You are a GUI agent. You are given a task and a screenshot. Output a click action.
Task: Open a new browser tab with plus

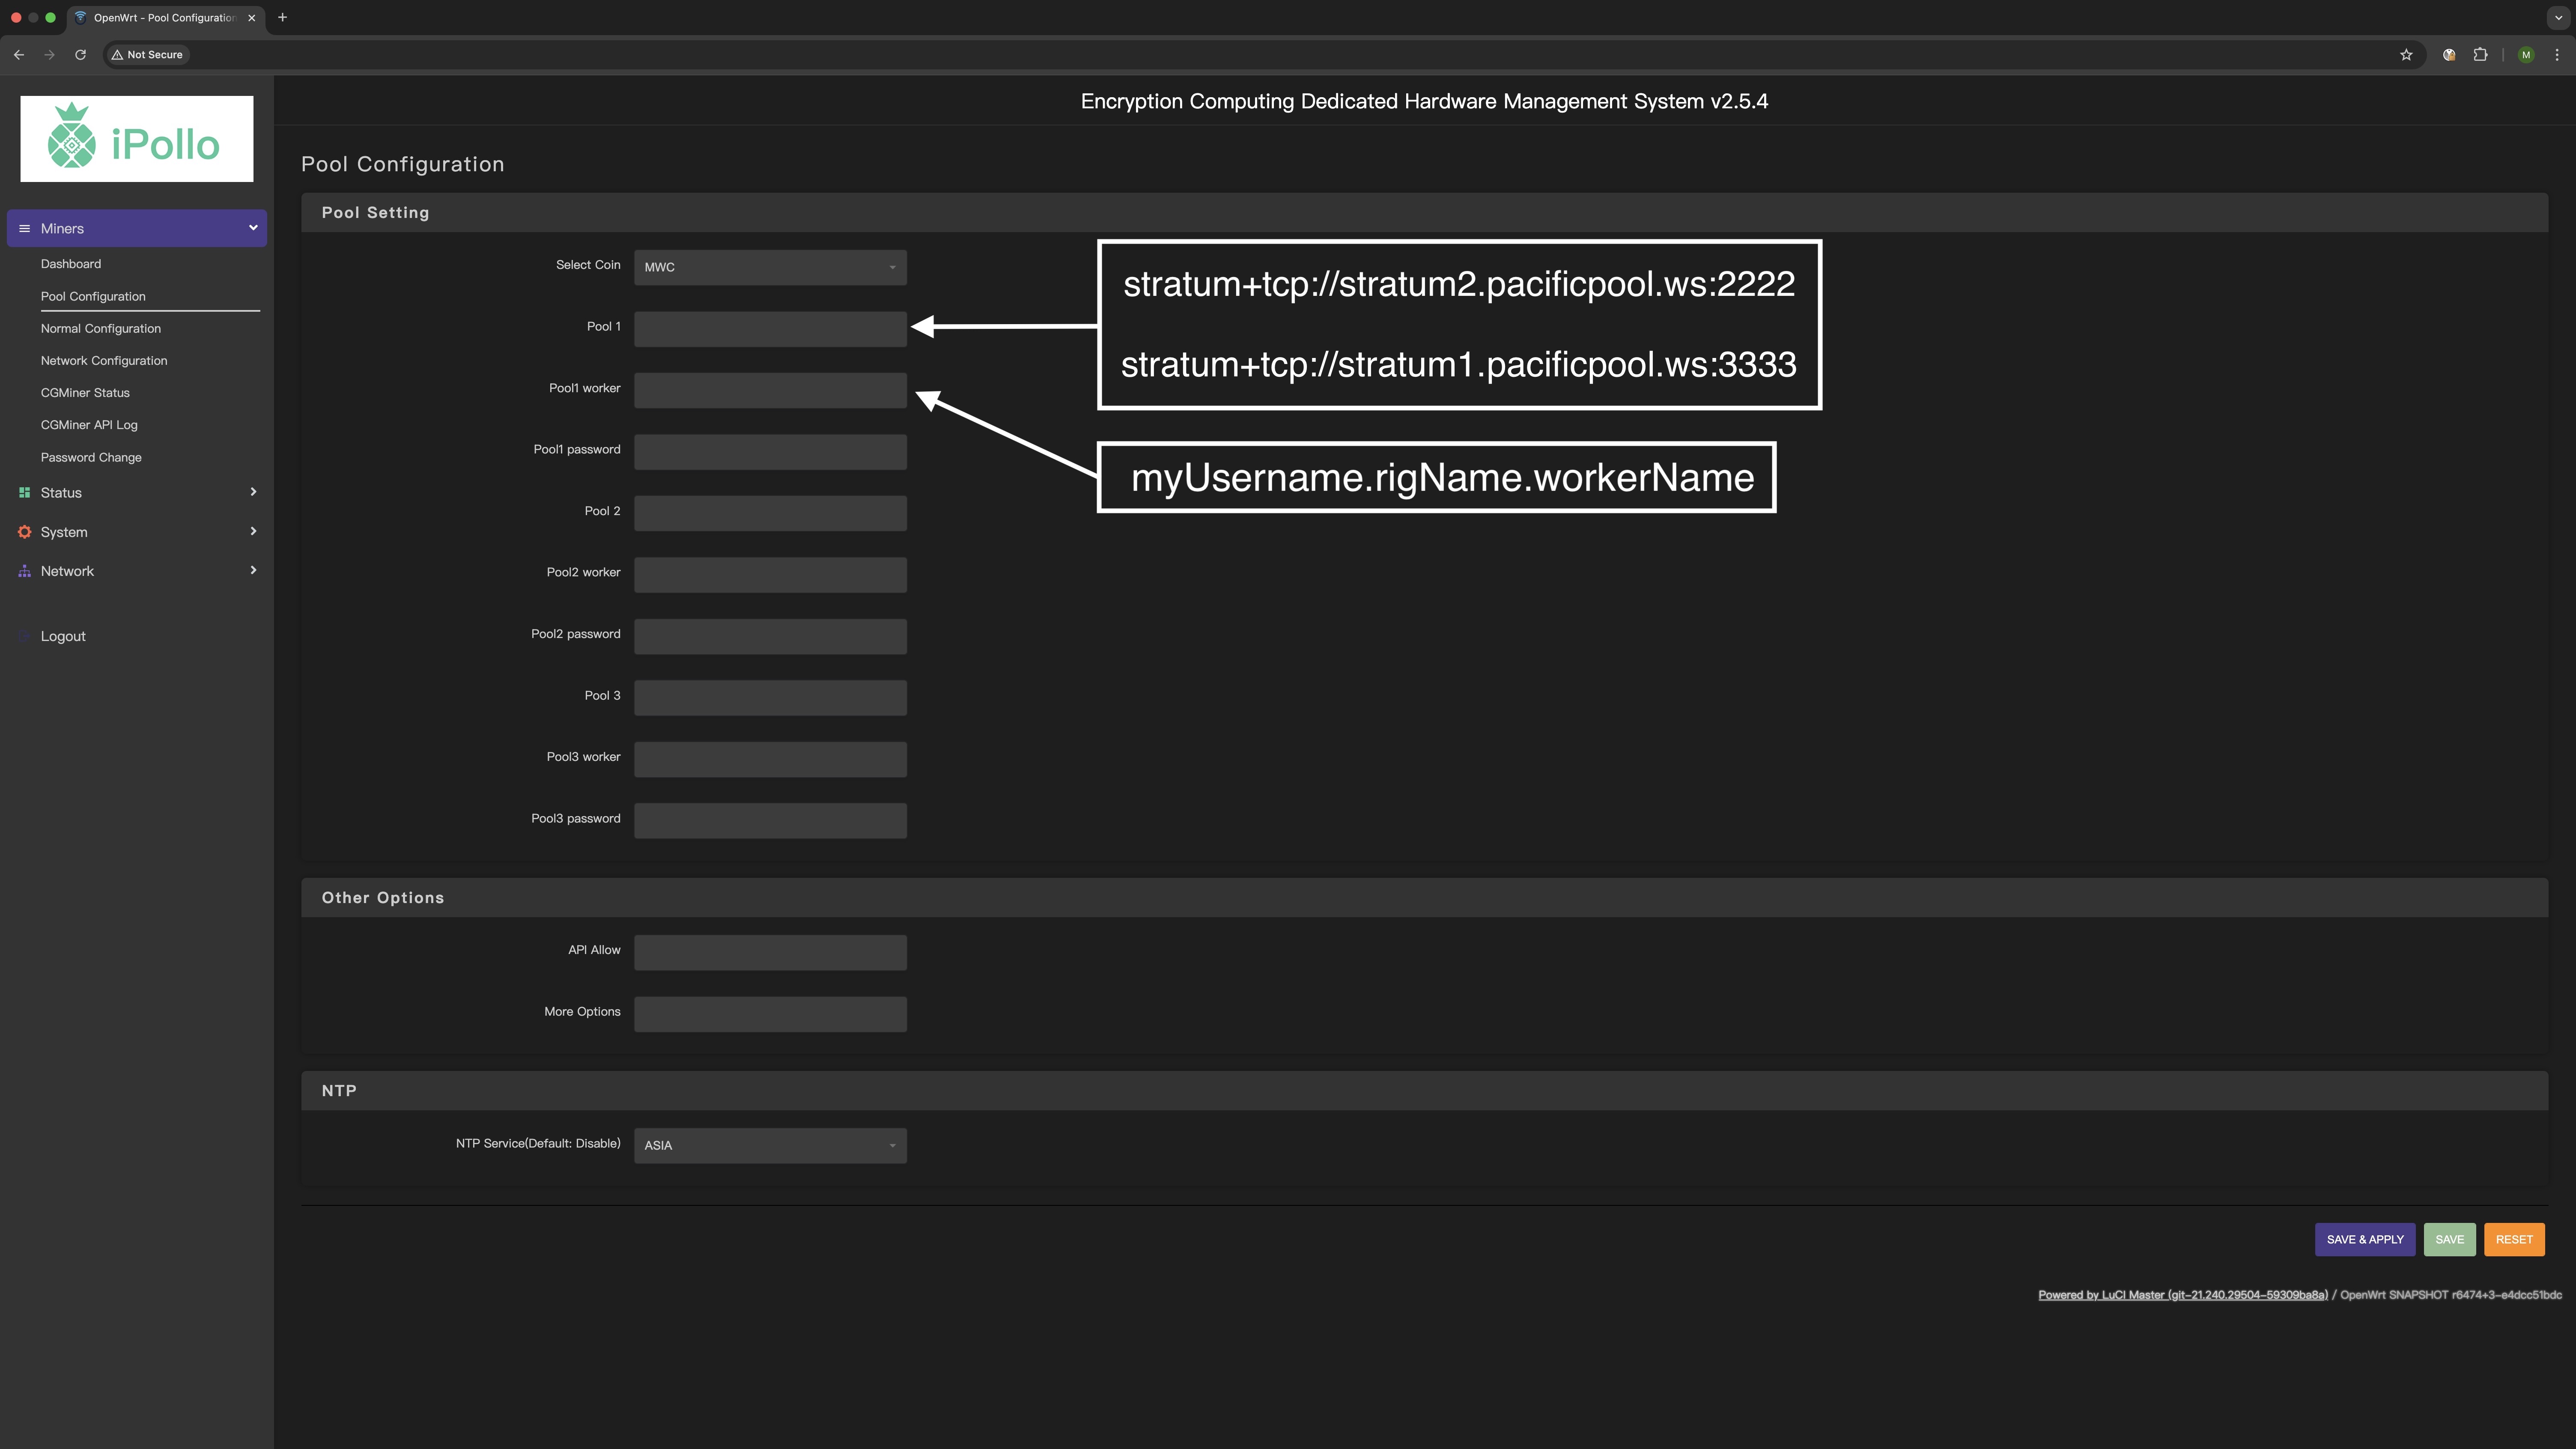coord(283,17)
